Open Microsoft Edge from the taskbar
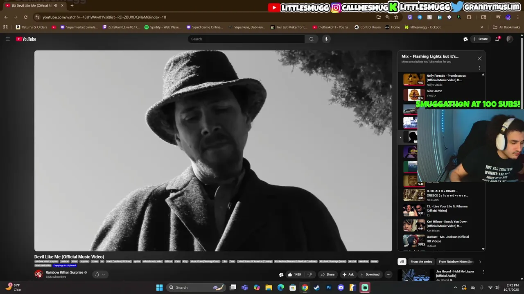 [x=280, y=287]
